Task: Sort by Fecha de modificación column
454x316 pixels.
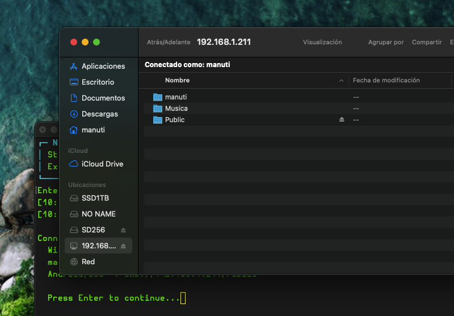Action: tap(386, 80)
